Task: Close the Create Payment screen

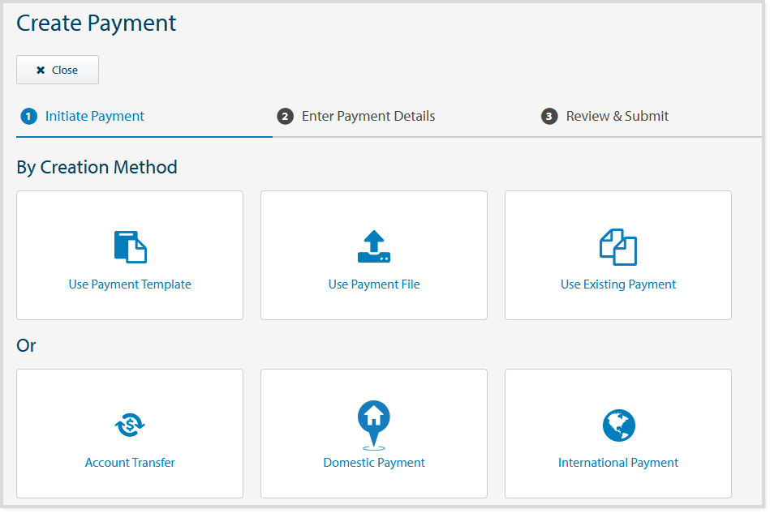Action: pos(57,69)
